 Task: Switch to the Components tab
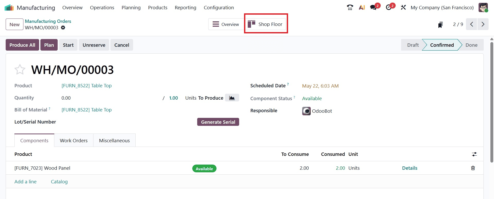tap(34, 140)
